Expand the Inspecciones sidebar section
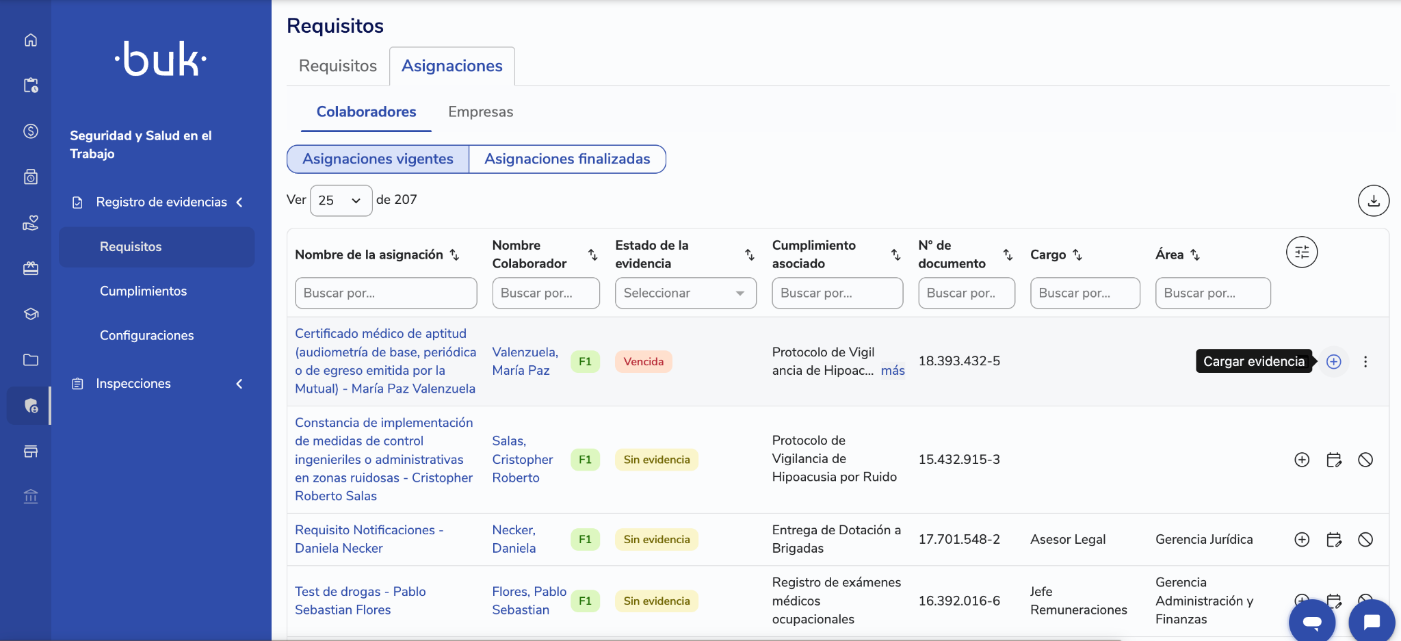This screenshot has height=641, width=1401. tap(157, 384)
